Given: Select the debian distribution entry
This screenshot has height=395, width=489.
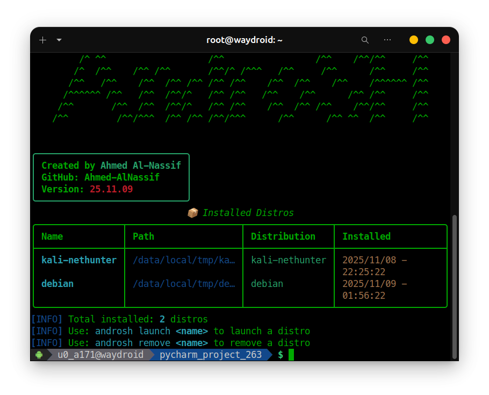Looking at the screenshot, I should coord(267,284).
